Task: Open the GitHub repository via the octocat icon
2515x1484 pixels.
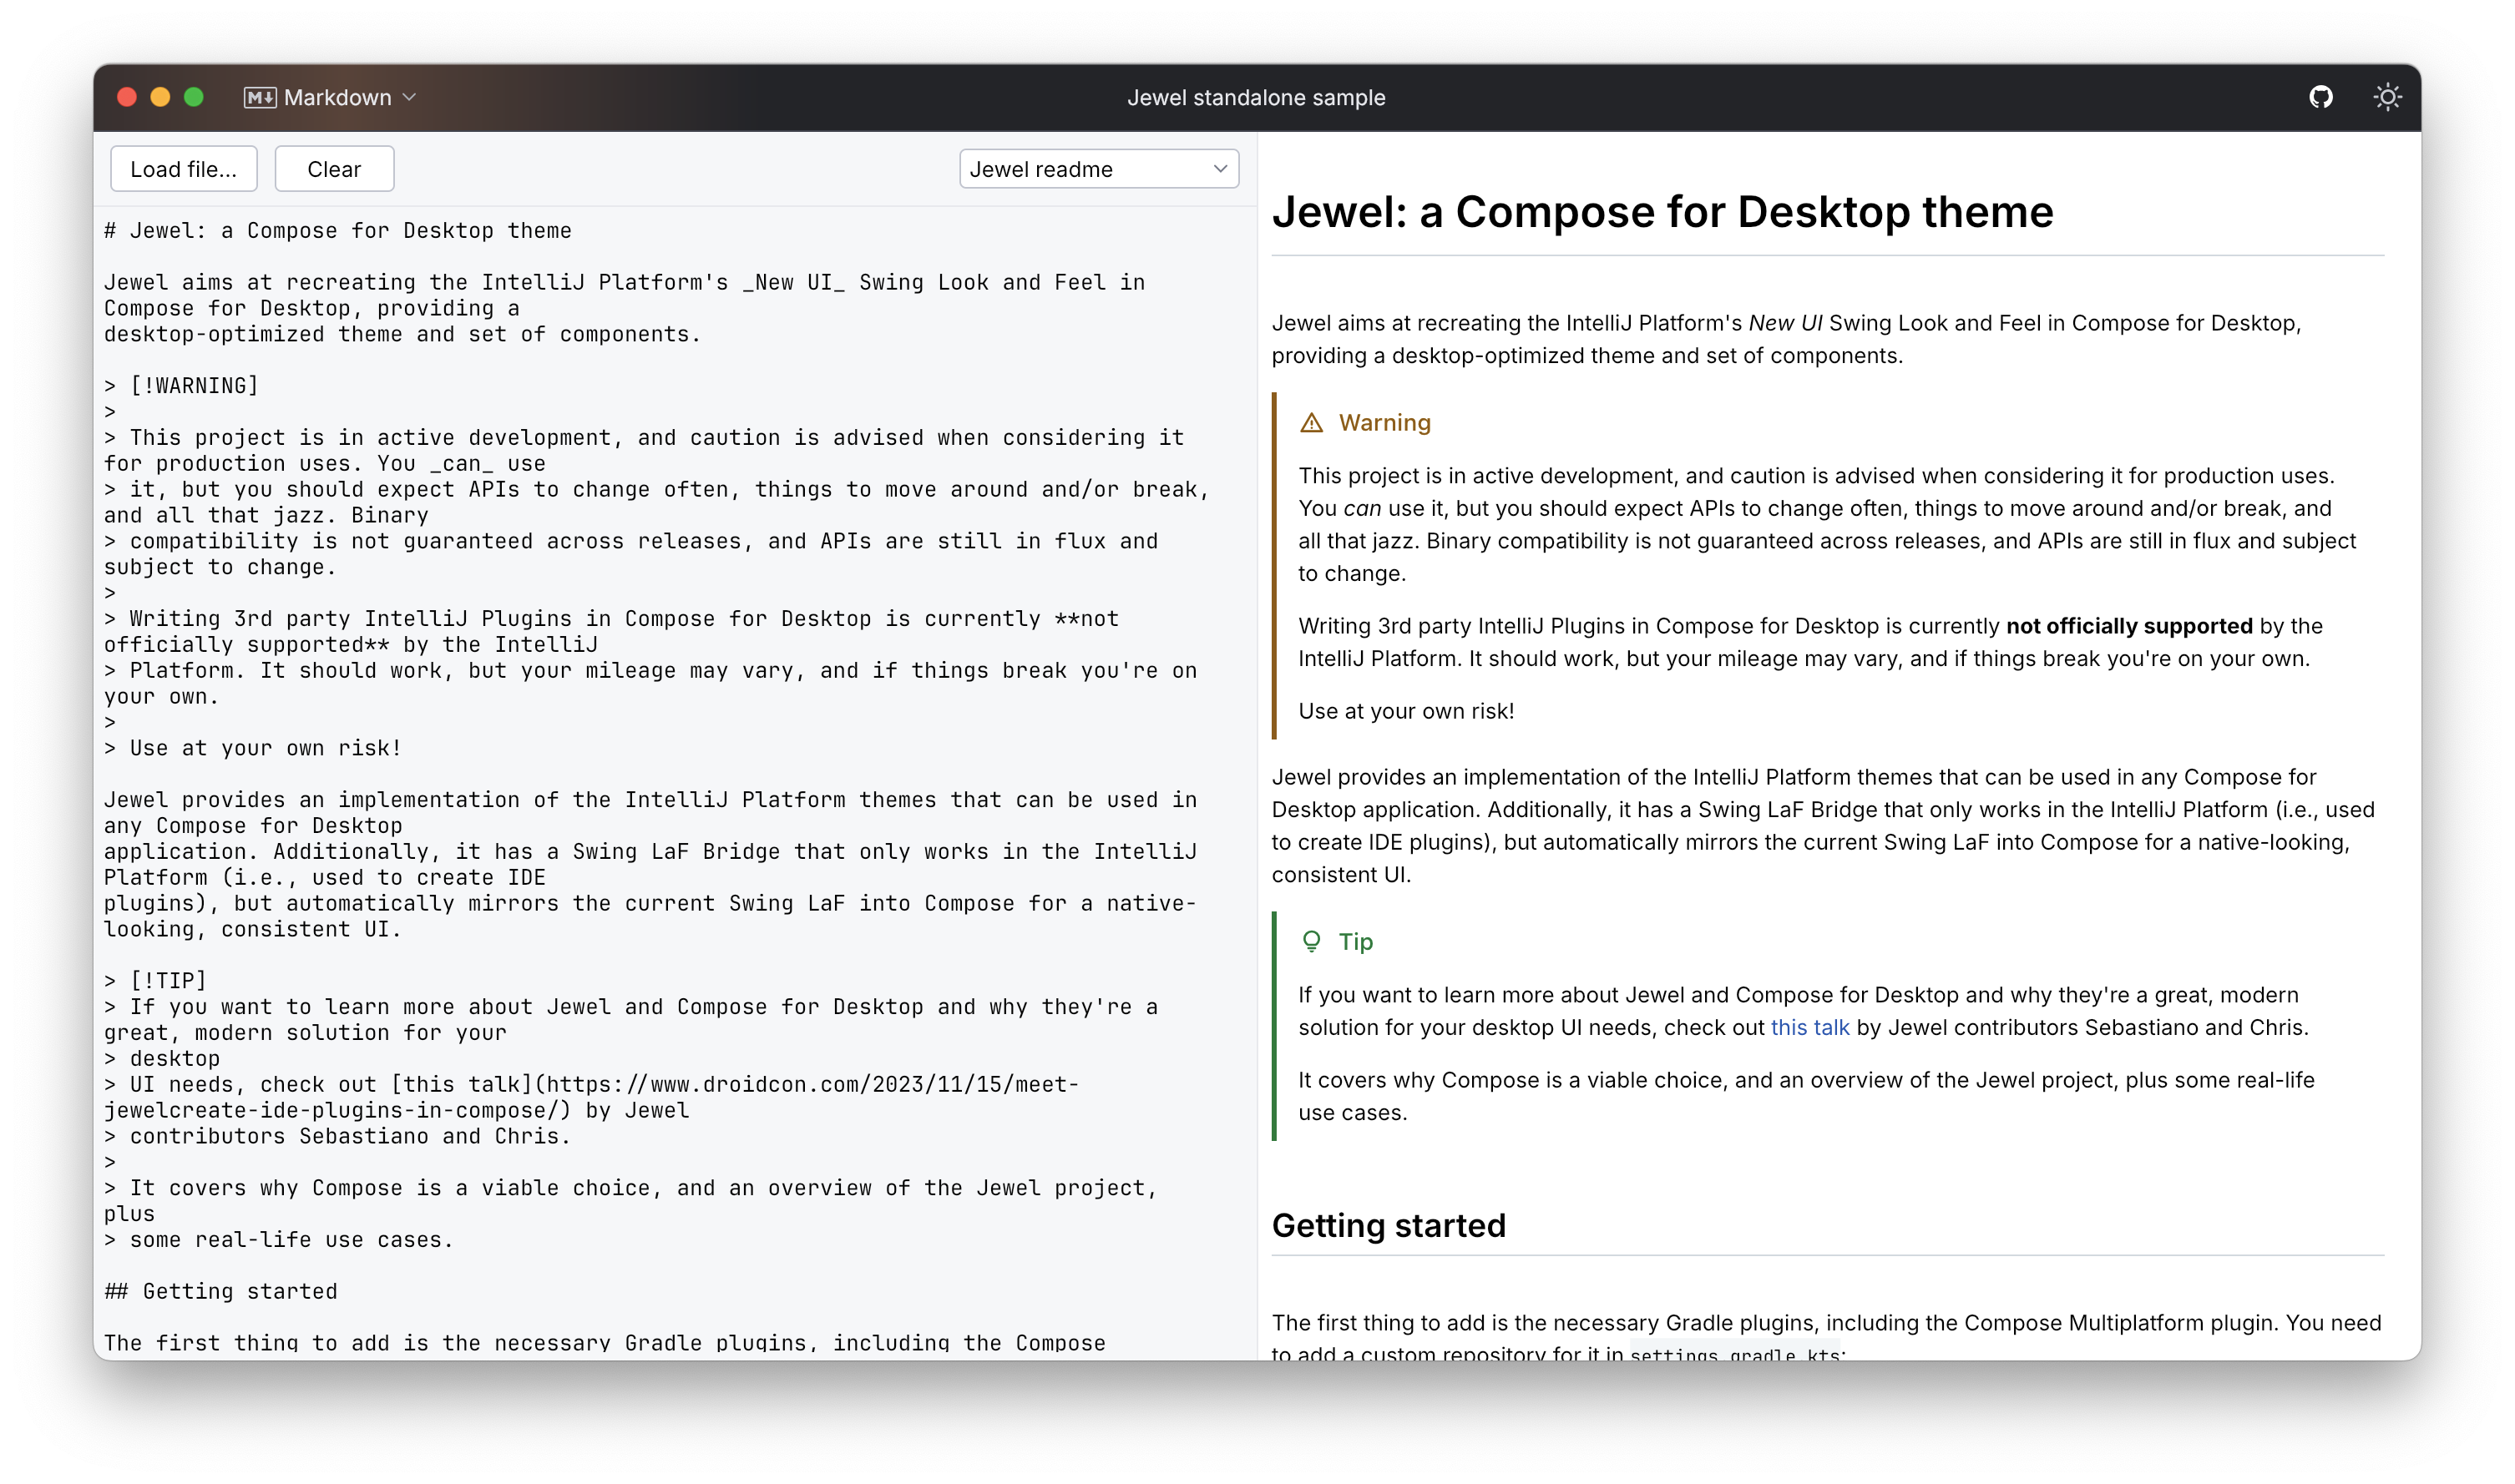Action: (2322, 97)
